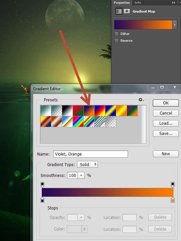Collapse the Properties panel with double arrows

[174, 3]
